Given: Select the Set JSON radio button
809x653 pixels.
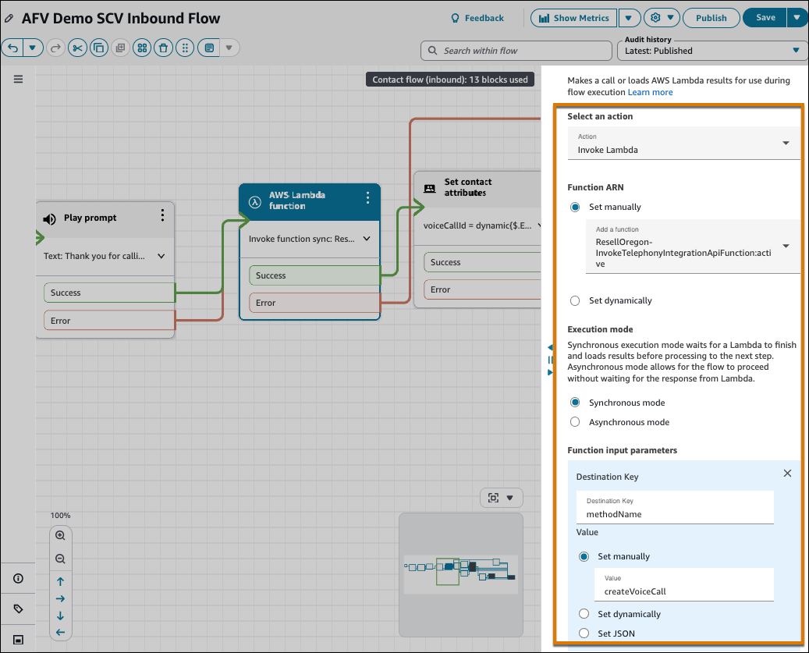Looking at the screenshot, I should [x=584, y=633].
